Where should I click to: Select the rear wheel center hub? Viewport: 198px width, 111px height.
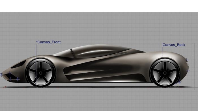(165, 73)
